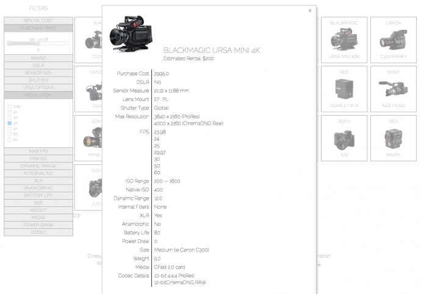
Task: Open the Blackmagic URSA Mini 4.6K card
Action: [344, 40]
